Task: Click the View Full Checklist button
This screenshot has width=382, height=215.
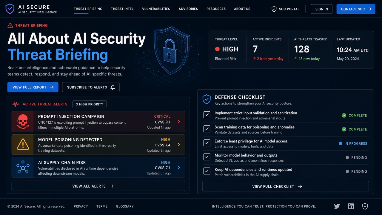Action: pyautogui.click(x=286, y=186)
